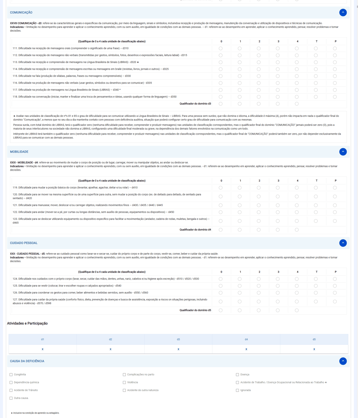Screen dimensions: 358x418
Task: Select 3 for item 114 written messages
Action: (278, 69)
